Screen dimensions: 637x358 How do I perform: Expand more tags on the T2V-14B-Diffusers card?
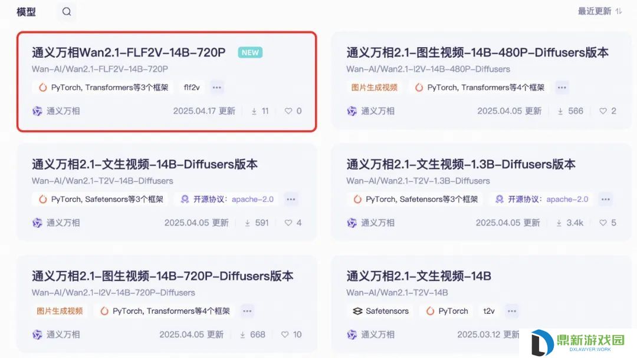point(291,199)
